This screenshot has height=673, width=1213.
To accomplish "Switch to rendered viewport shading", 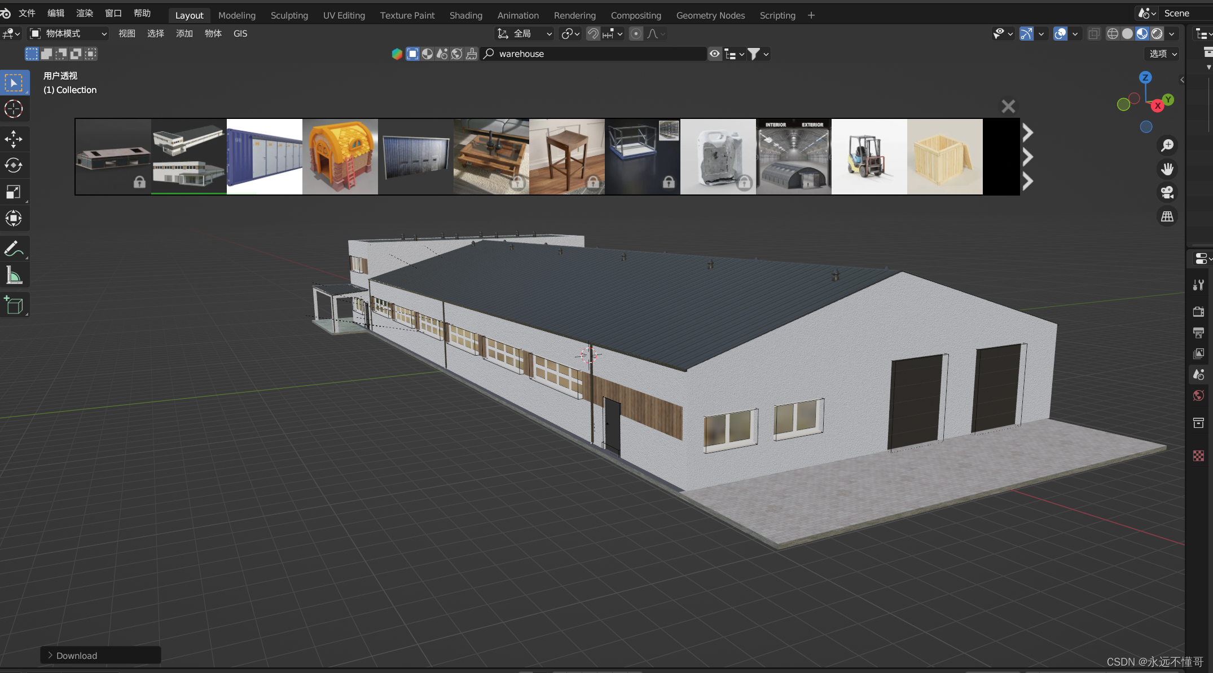I will coord(1157,34).
